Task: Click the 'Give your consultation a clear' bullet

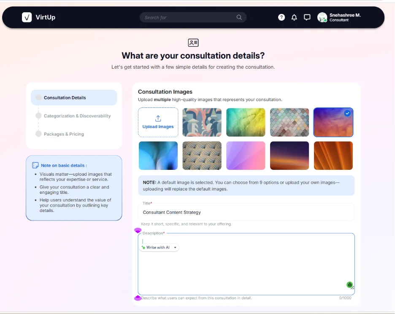Action: click(74, 190)
